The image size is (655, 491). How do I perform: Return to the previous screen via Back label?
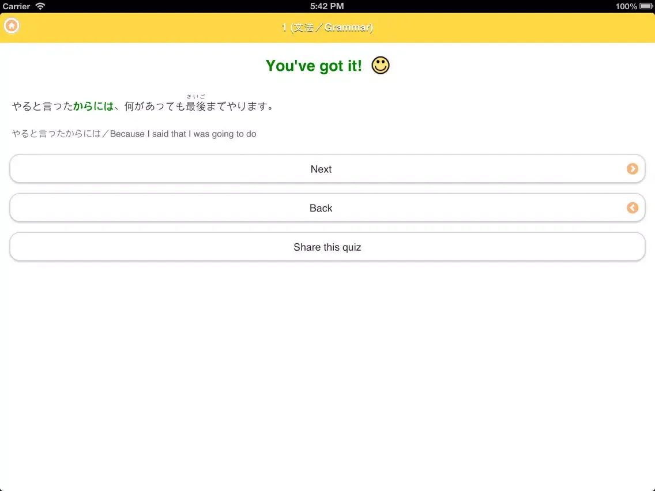pyautogui.click(x=321, y=208)
